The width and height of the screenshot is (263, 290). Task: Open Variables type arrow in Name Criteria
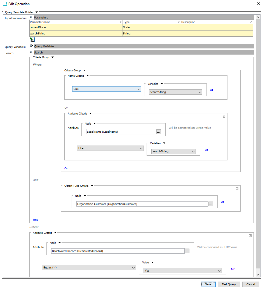(162, 84)
